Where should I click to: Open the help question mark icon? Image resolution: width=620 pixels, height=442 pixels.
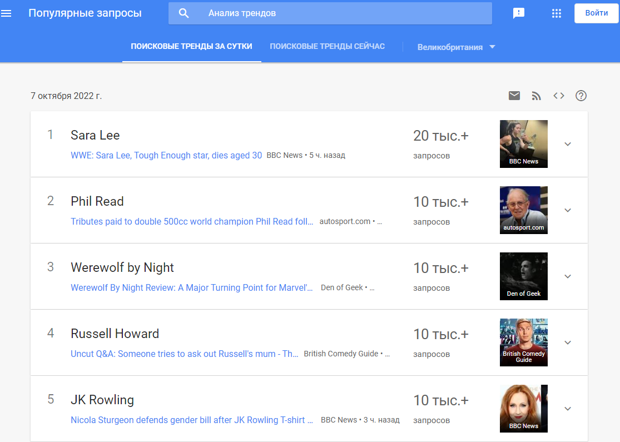[581, 96]
